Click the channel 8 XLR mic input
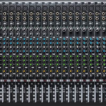Viewport: 106px width, 106px height. click(6, 8)
